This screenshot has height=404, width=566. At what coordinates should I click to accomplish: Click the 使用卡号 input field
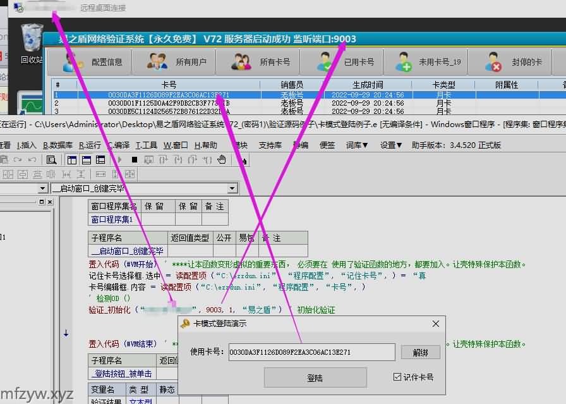click(311, 352)
